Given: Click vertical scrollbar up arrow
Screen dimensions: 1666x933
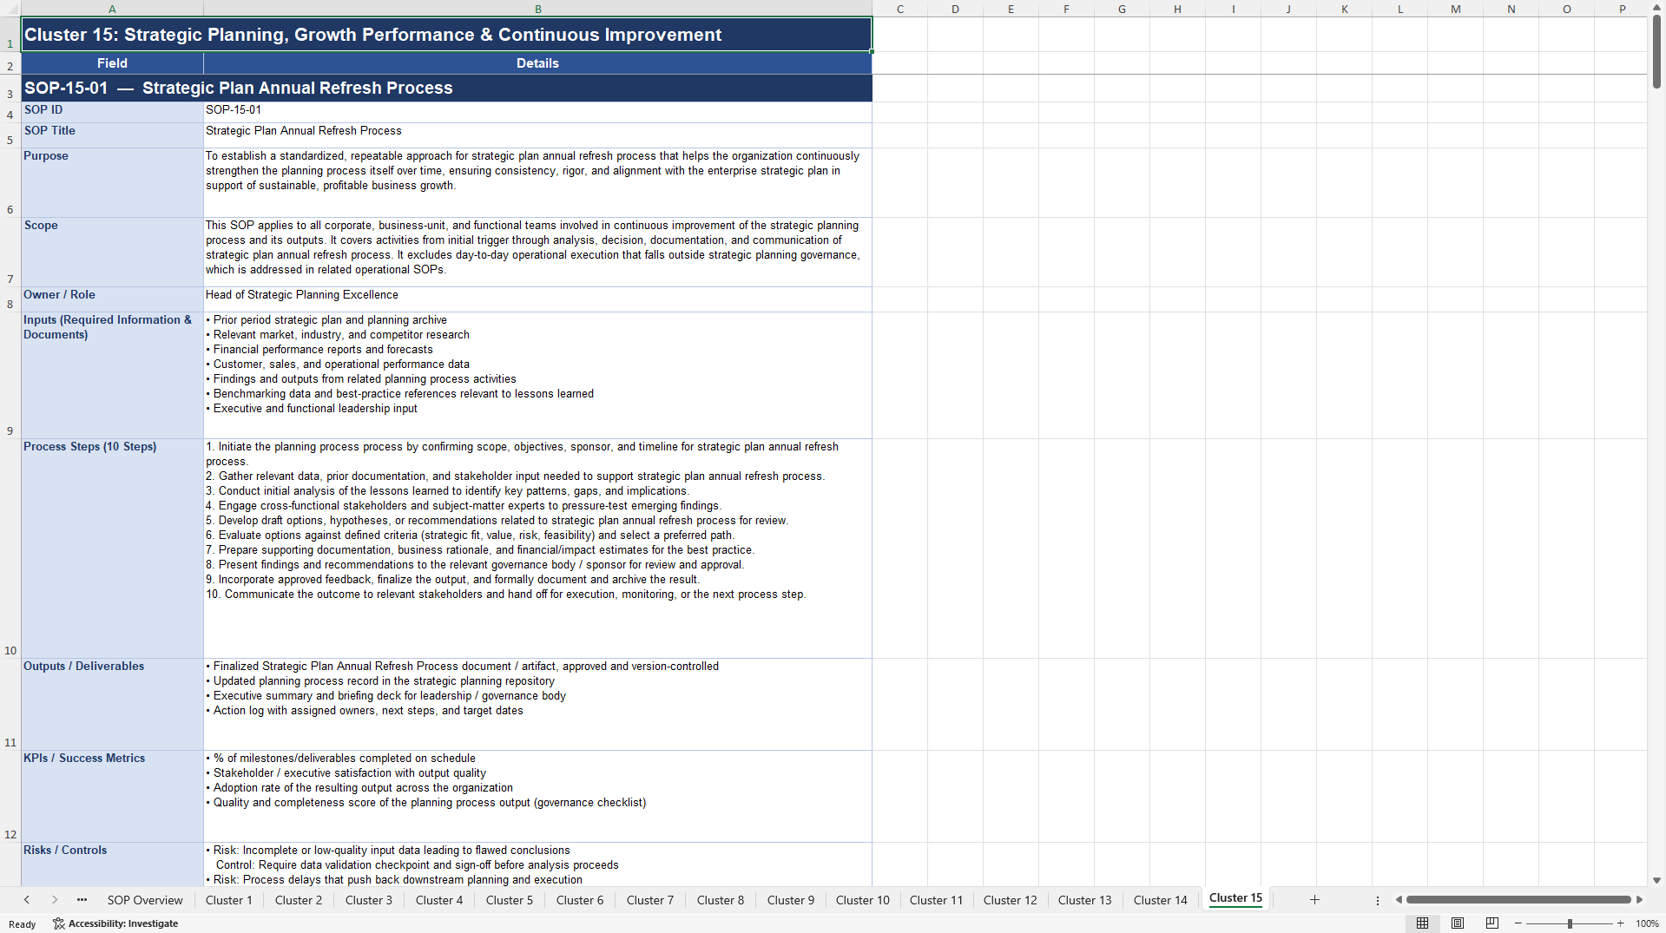Looking at the screenshot, I should pos(1656,8).
